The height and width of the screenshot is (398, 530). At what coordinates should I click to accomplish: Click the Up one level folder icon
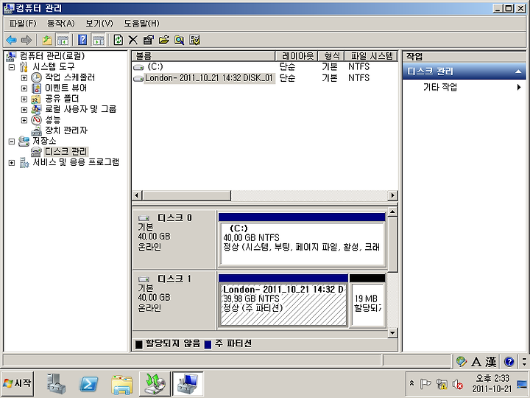click(x=47, y=40)
